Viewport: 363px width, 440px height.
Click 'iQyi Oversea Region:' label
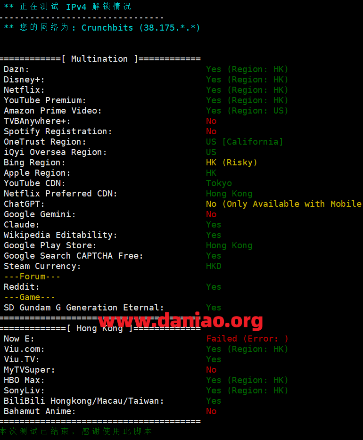pyautogui.click(x=55, y=152)
